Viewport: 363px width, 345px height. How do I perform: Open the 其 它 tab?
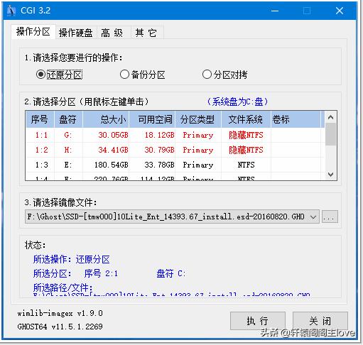(146, 33)
